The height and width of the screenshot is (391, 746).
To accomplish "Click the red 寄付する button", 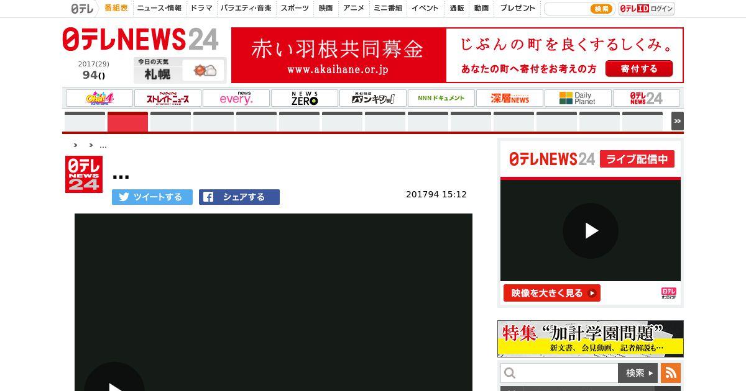I will pyautogui.click(x=638, y=69).
